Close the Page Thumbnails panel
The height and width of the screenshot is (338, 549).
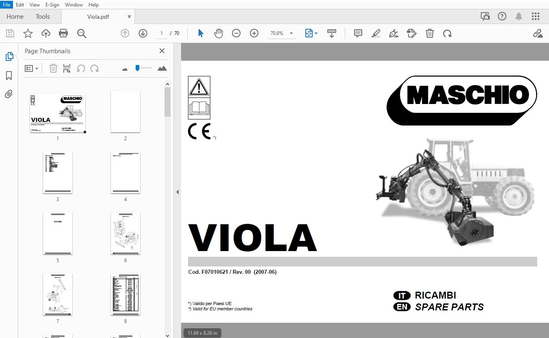(162, 51)
